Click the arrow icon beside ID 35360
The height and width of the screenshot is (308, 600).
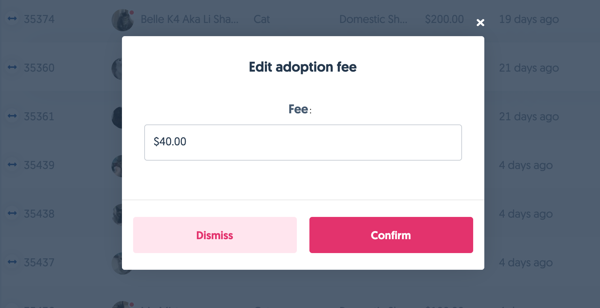click(x=13, y=67)
